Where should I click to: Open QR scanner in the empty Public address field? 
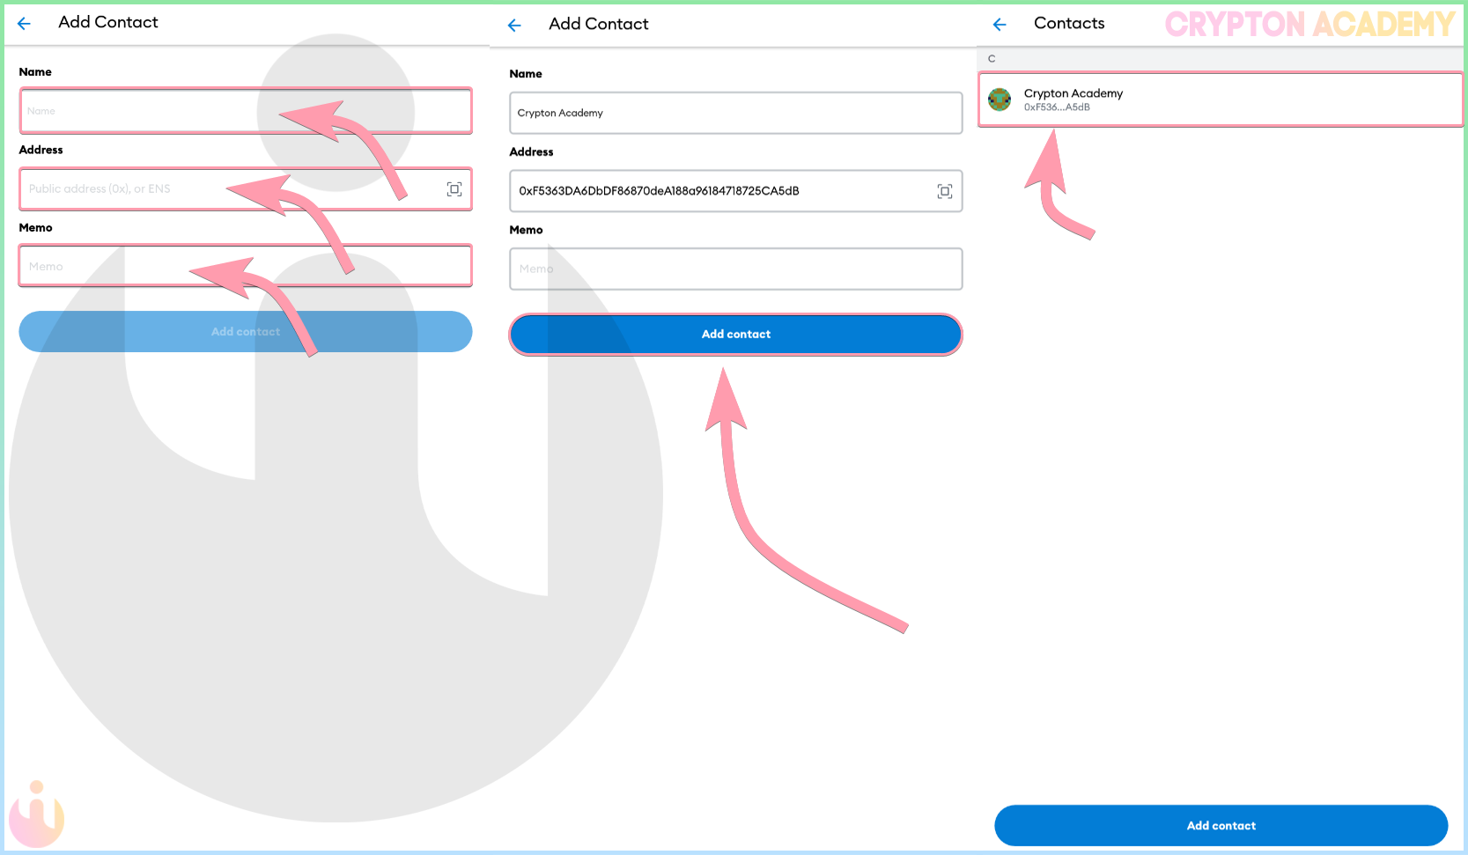click(454, 189)
